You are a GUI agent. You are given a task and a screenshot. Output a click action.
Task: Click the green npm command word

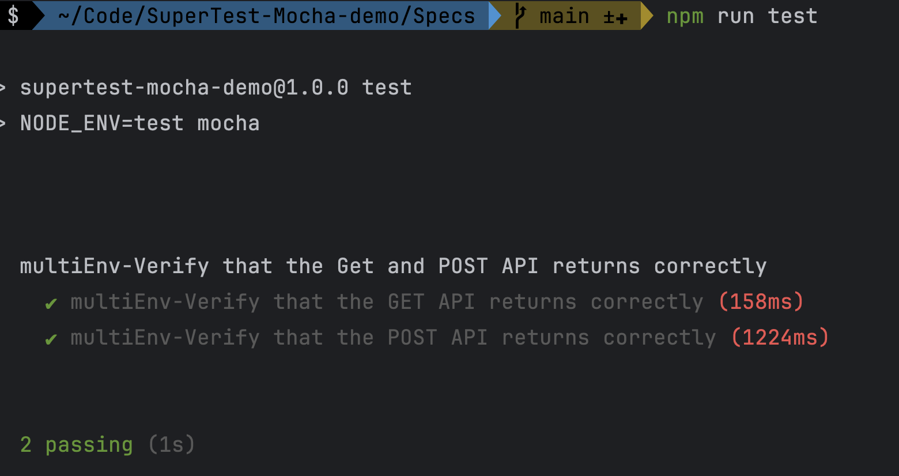pyautogui.click(x=685, y=17)
